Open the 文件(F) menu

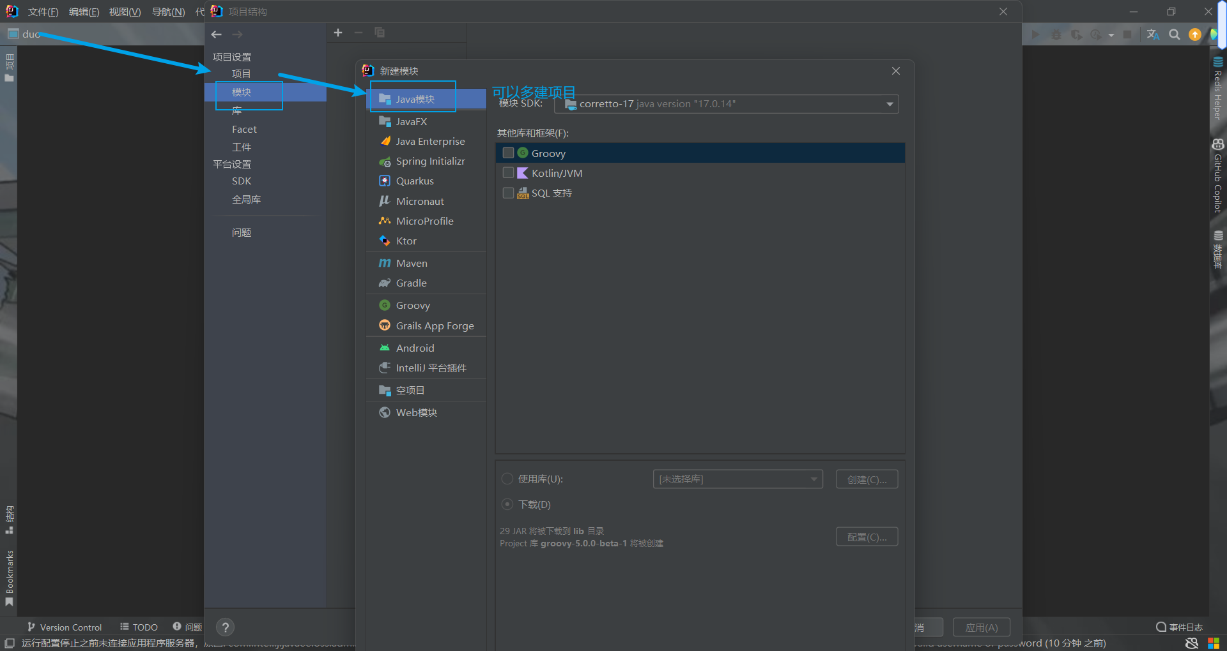point(43,12)
